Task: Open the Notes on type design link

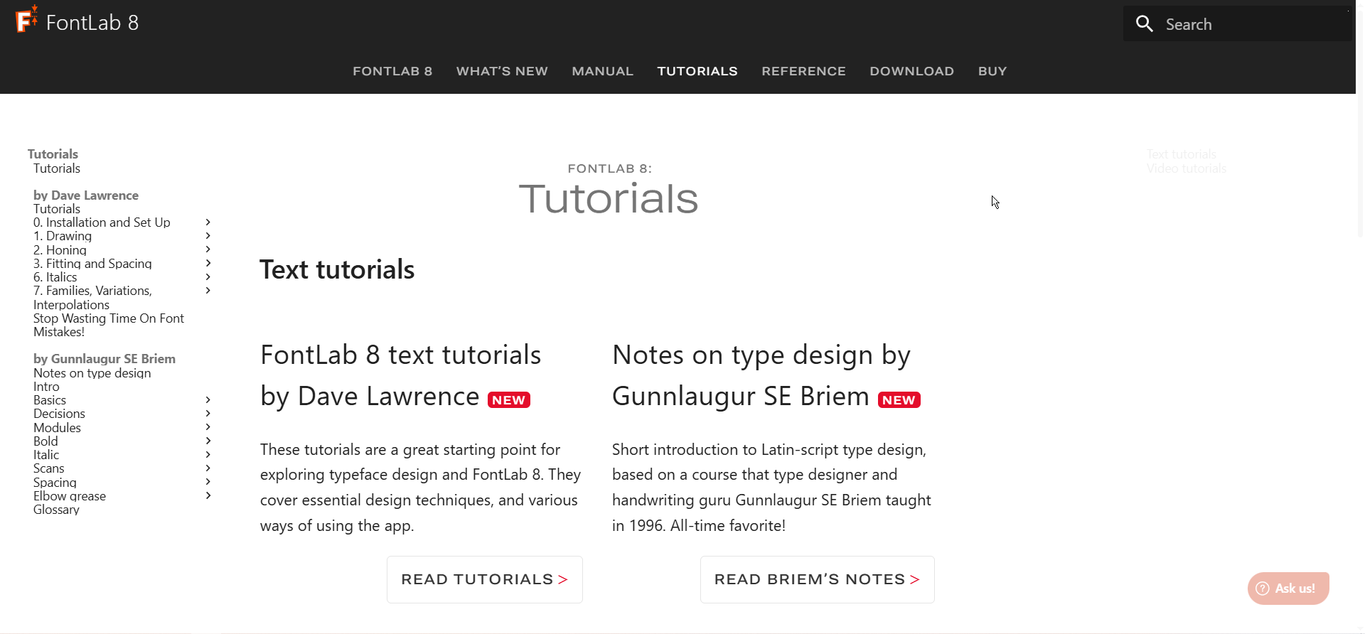Action: click(92, 373)
